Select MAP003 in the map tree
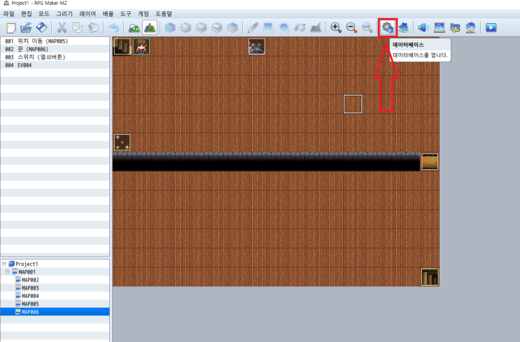Screen dimensions: 520x342 pyautogui.click(x=30, y=288)
